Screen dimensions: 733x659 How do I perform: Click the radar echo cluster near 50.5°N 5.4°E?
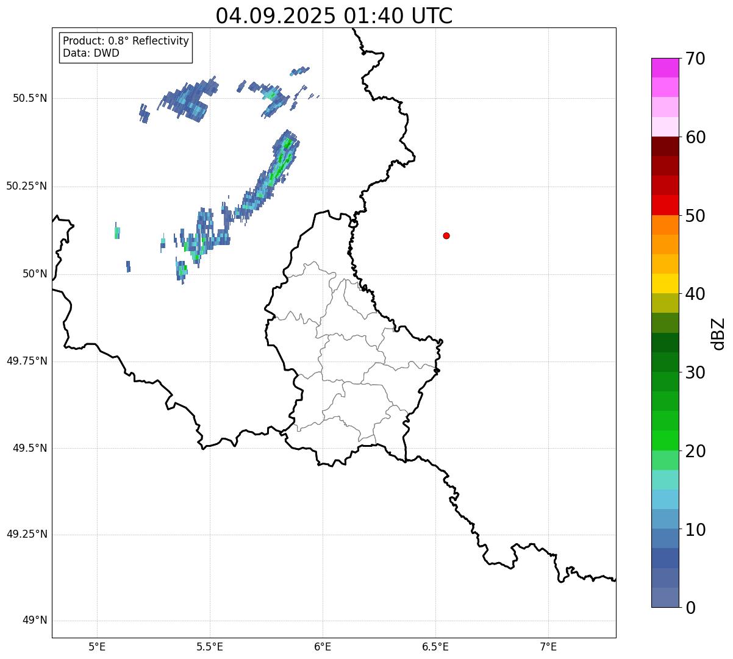click(187, 99)
